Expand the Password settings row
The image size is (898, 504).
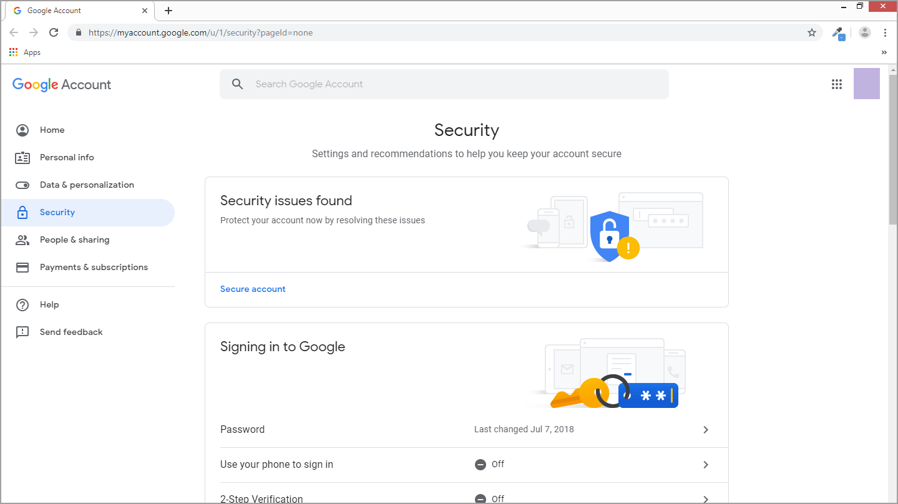(466, 429)
